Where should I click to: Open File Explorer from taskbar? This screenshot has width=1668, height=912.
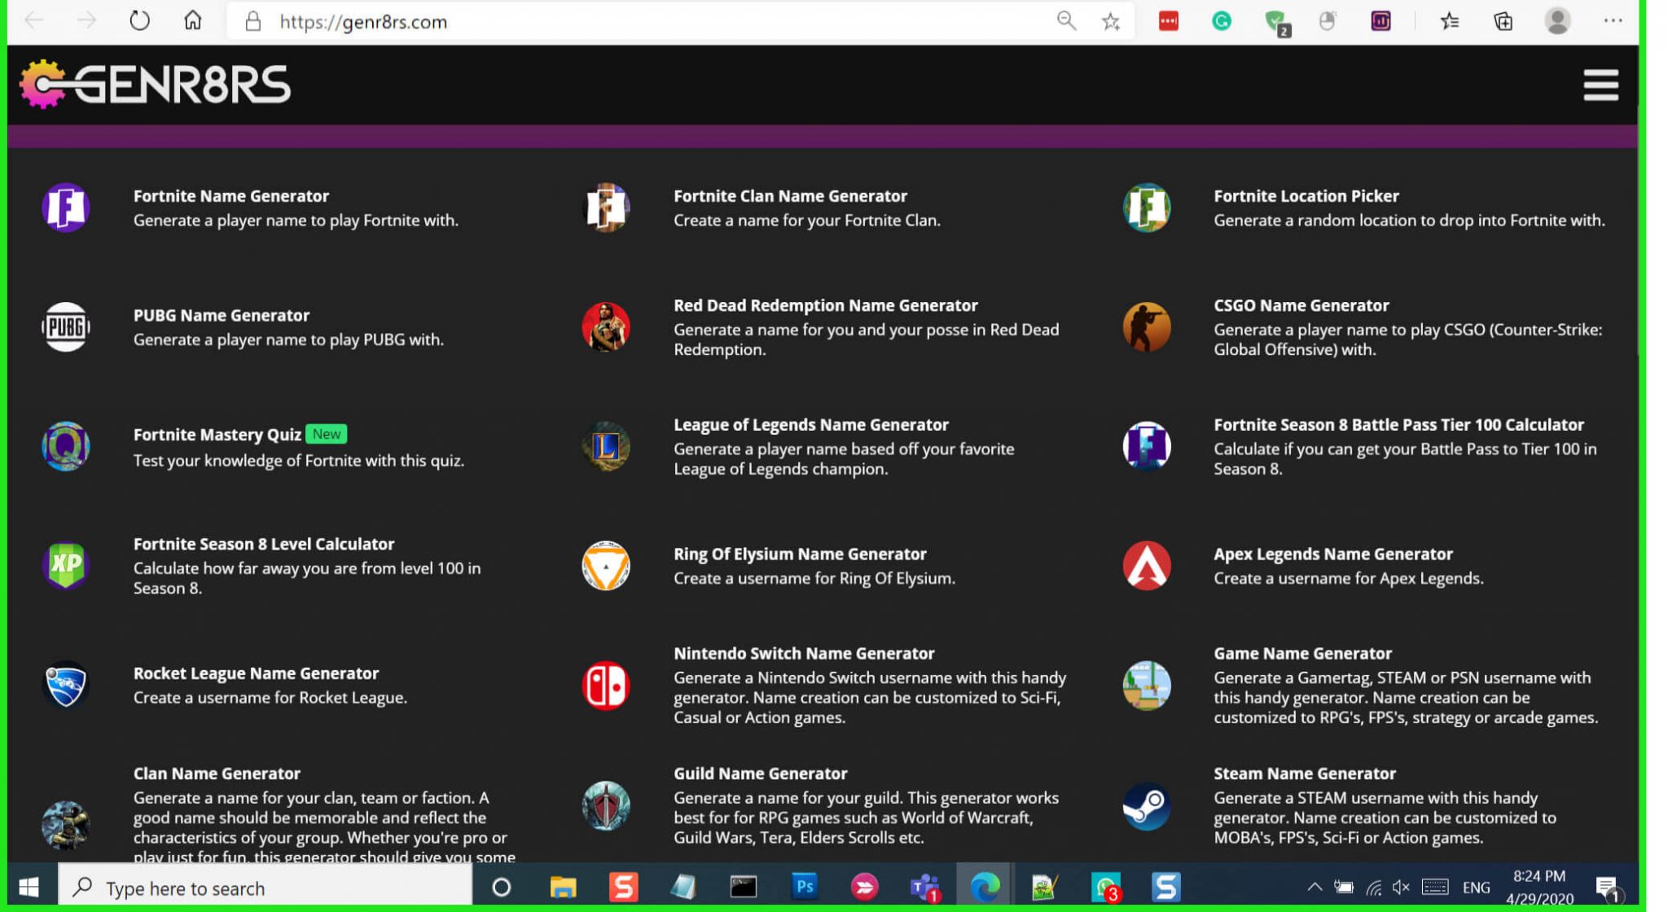(563, 887)
